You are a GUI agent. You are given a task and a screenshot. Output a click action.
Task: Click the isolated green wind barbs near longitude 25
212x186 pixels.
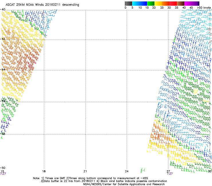(143, 170)
